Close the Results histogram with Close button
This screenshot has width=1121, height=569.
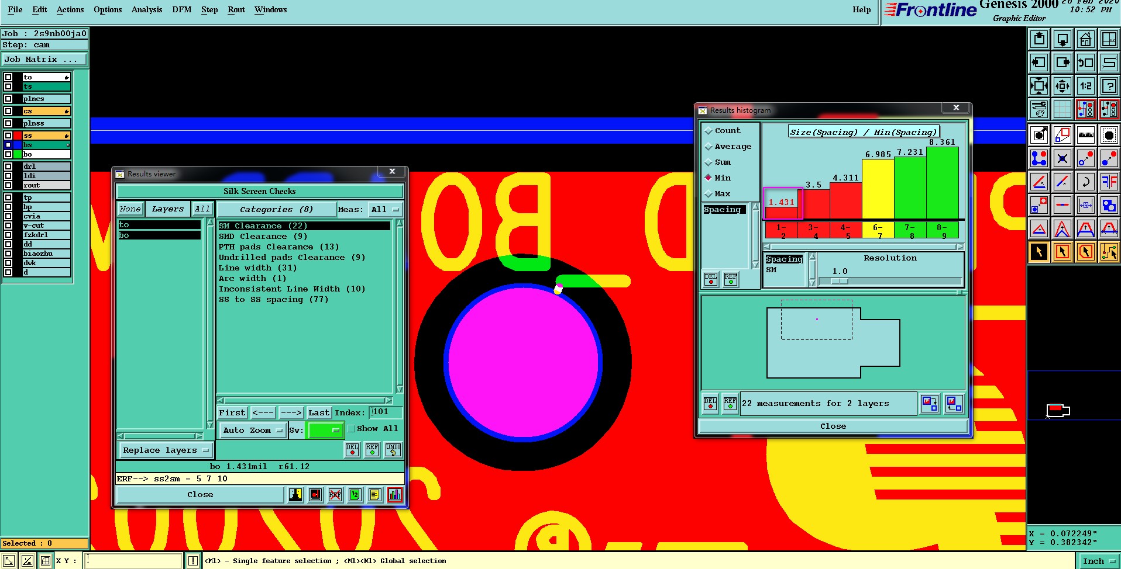[833, 426]
